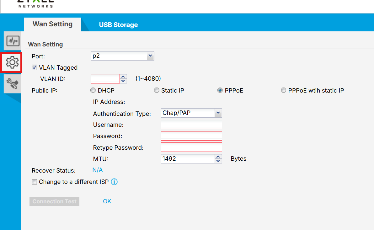Uncheck the VLAN Tagged checkbox
Viewport: 374px width, 230px height.
click(x=34, y=67)
